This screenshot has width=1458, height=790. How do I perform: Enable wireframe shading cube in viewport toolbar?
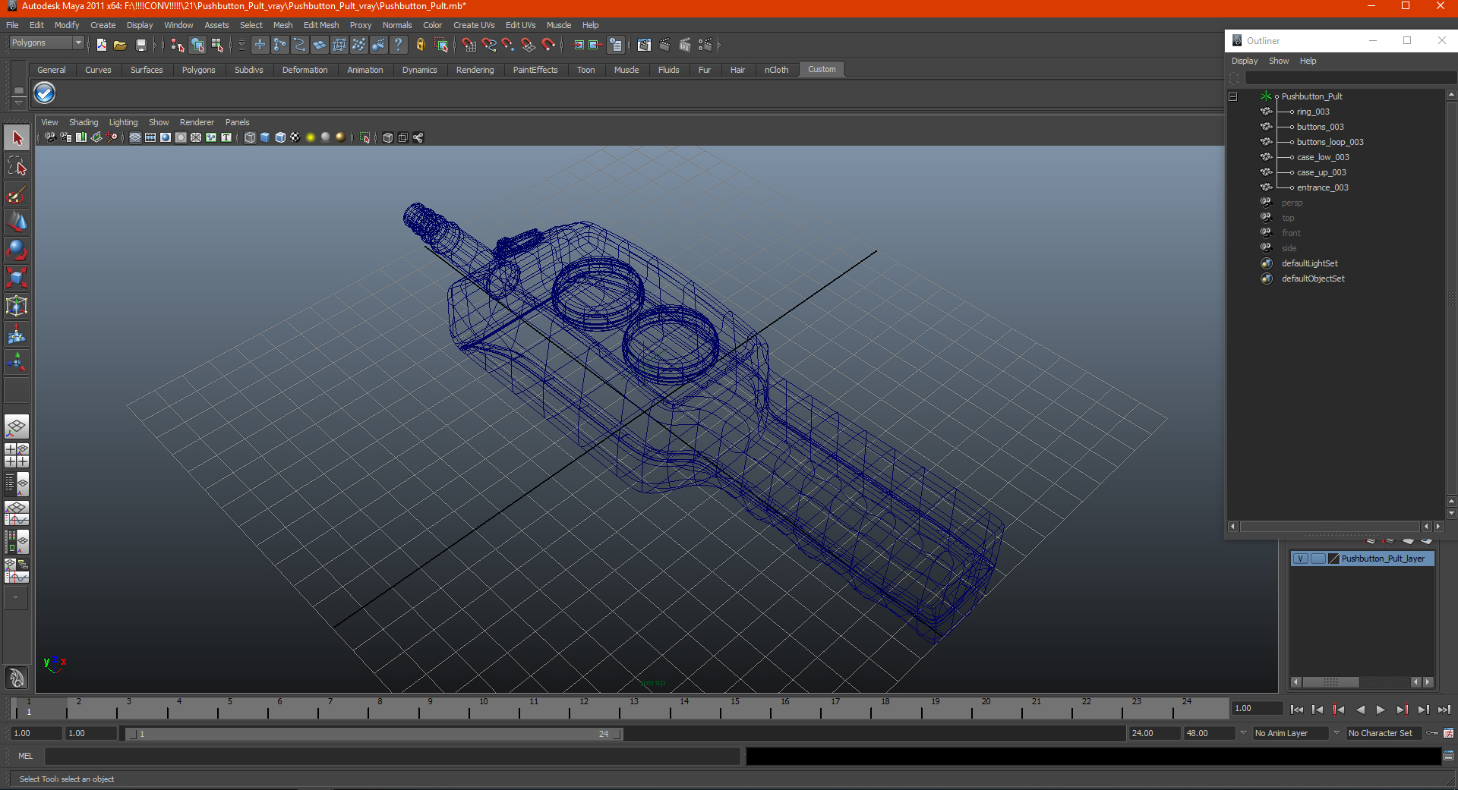250,137
